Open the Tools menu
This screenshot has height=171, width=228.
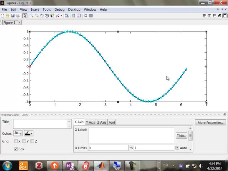(x=47, y=10)
